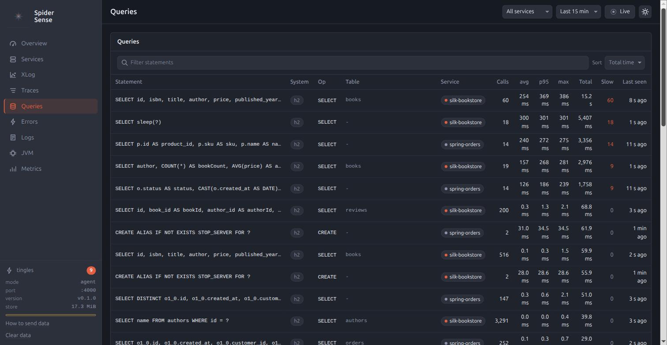Click the store usage progress bar
This screenshot has height=345, width=667.
coord(51,315)
